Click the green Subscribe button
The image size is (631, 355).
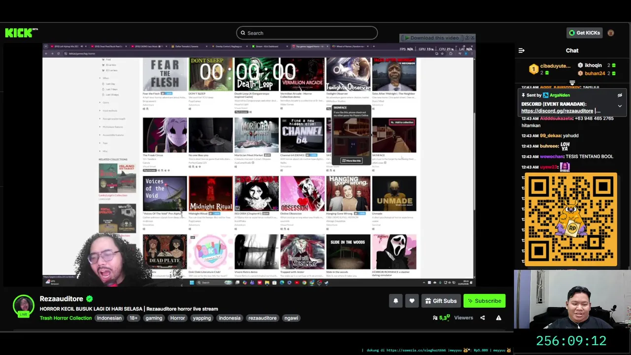(x=485, y=301)
